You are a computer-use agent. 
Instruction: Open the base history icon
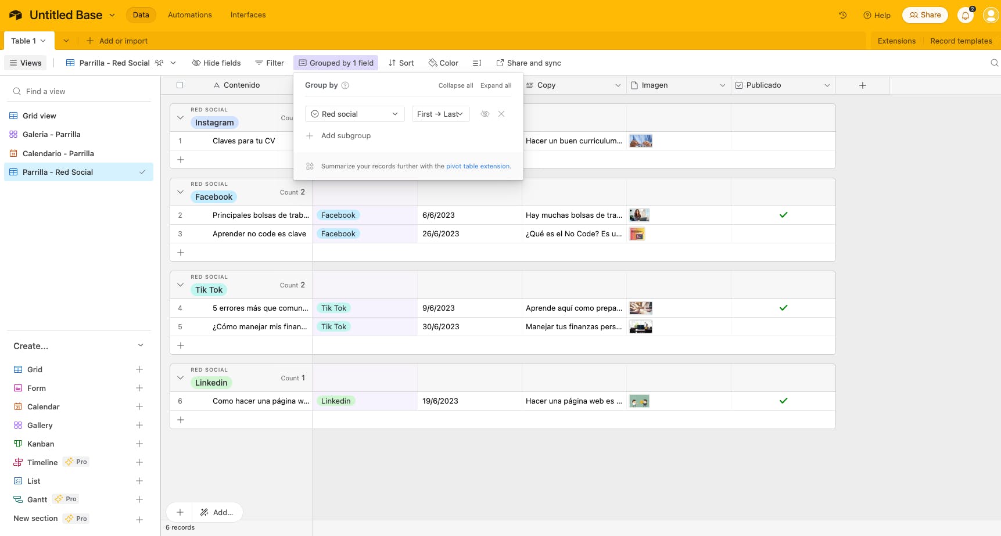click(842, 15)
